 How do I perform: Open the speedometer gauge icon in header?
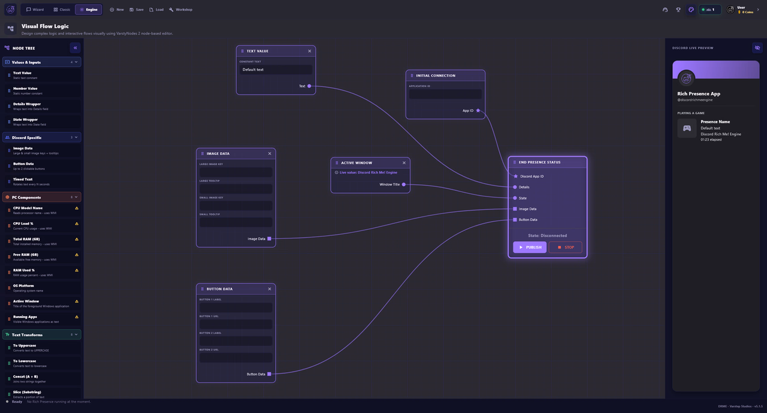(665, 10)
